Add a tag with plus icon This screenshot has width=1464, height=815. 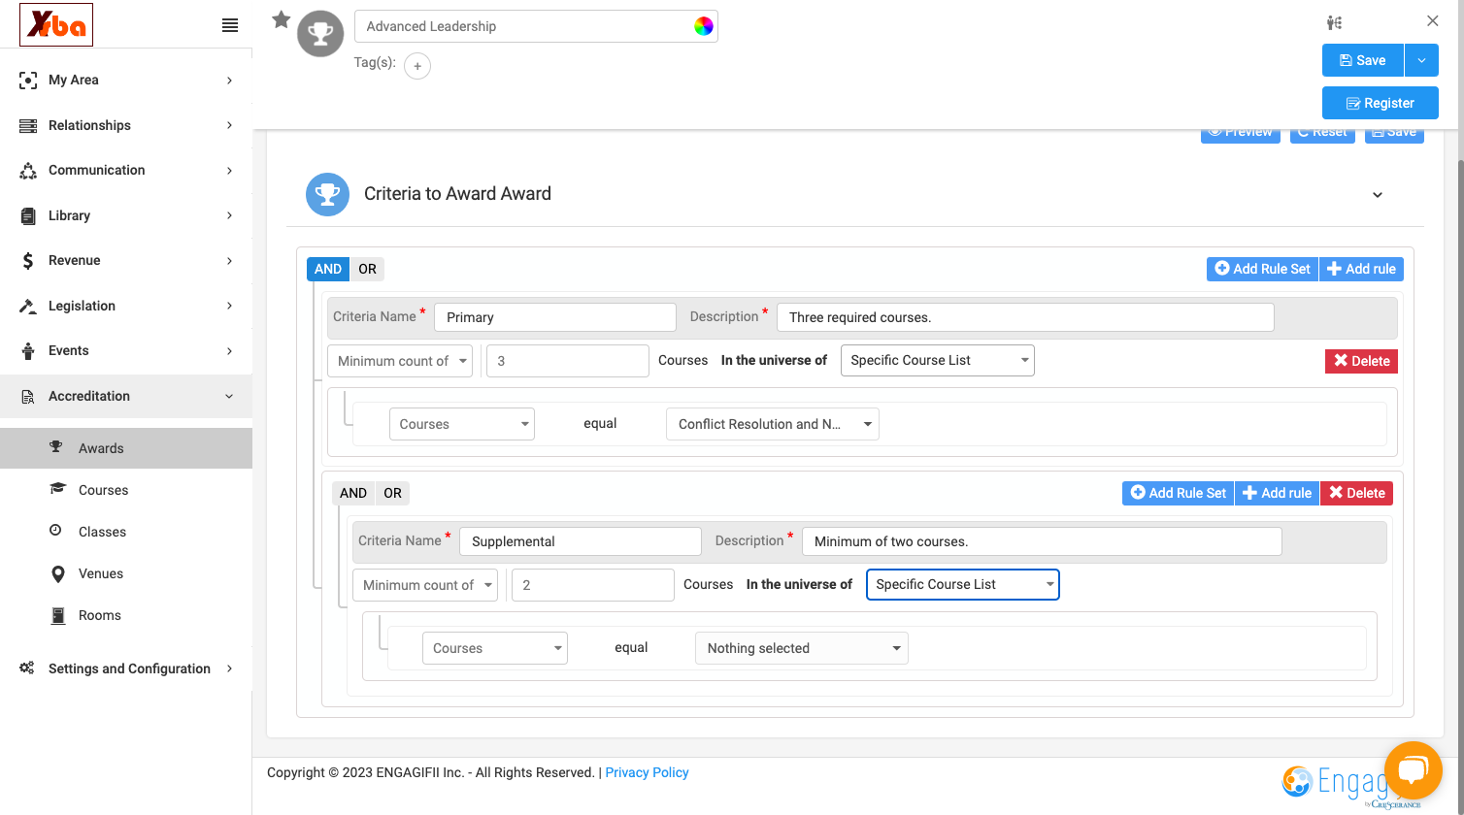pyautogui.click(x=417, y=66)
